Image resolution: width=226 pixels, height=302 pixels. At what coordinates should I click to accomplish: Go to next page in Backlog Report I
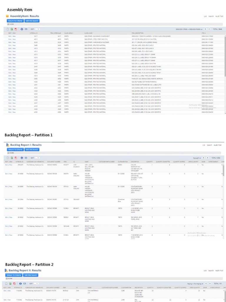tap(207, 158)
